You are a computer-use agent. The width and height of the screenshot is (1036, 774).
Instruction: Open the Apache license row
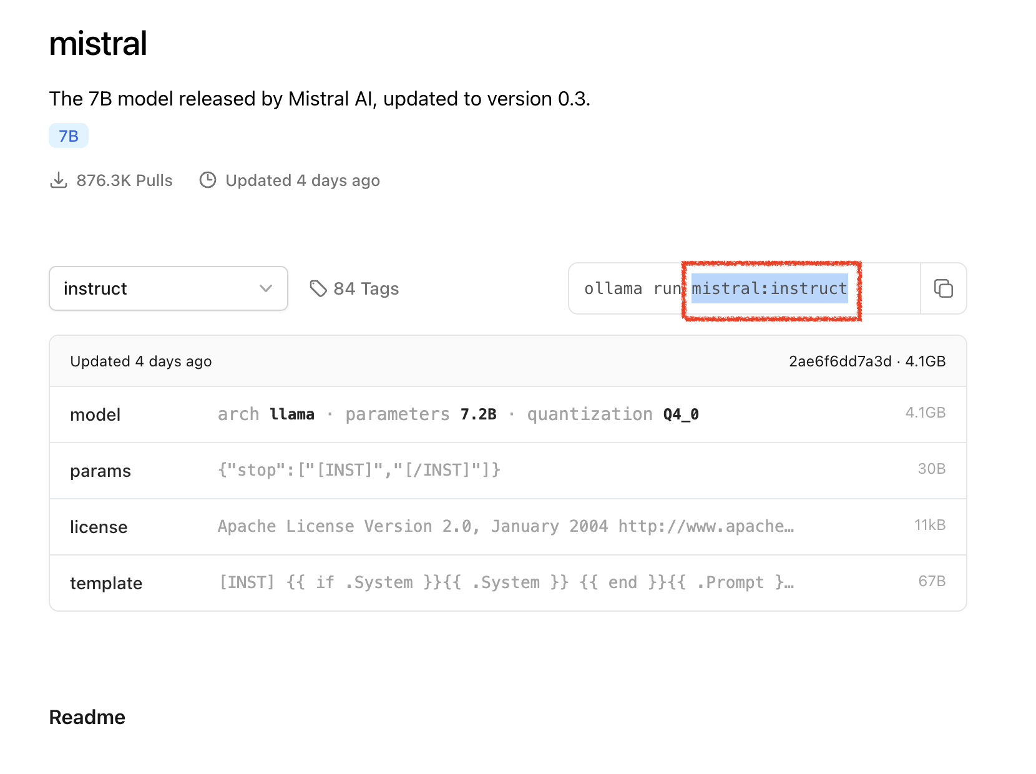[507, 527]
